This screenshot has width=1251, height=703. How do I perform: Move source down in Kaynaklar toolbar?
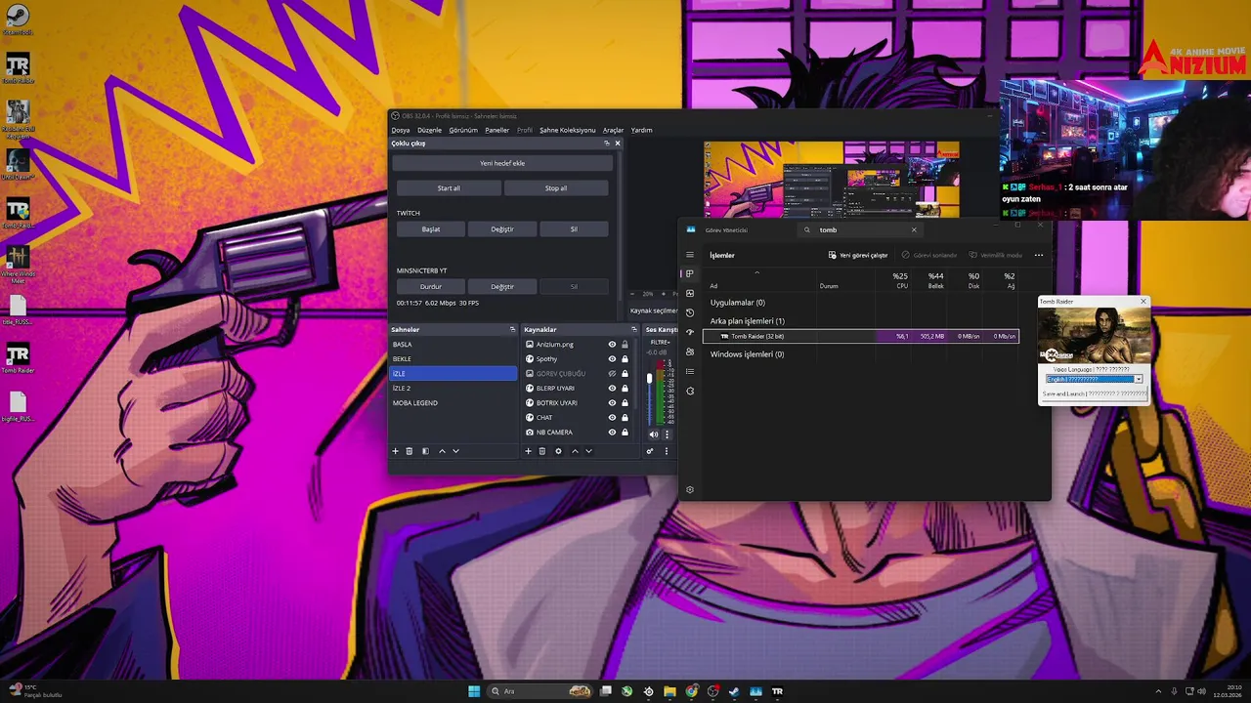tap(588, 451)
